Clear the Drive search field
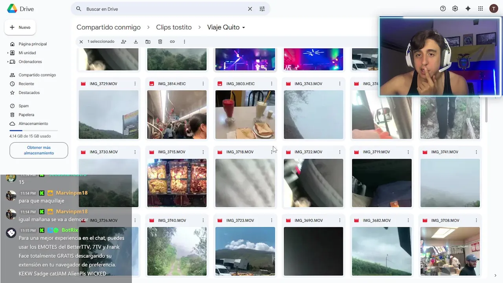Screen dimensions: 503x283 click(250, 9)
